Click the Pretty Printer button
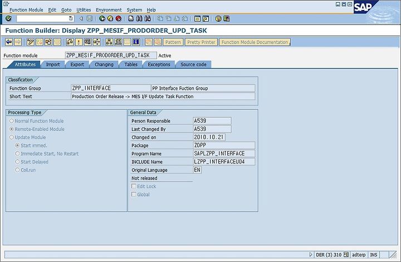Screen dimensions: 401x262 (x=201, y=42)
